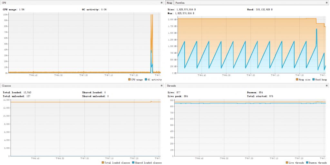Close the Heap panel

(327, 3)
